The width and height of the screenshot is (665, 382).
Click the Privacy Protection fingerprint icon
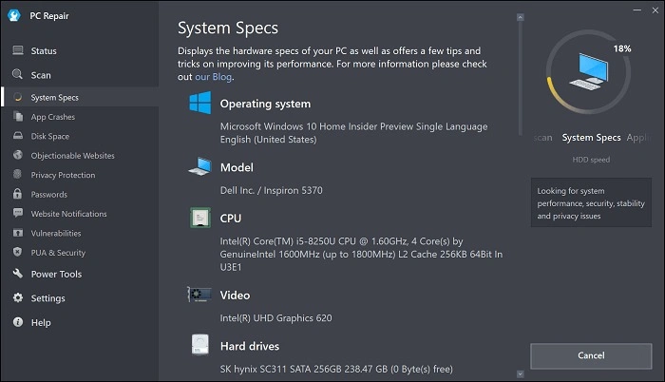pyautogui.click(x=17, y=175)
